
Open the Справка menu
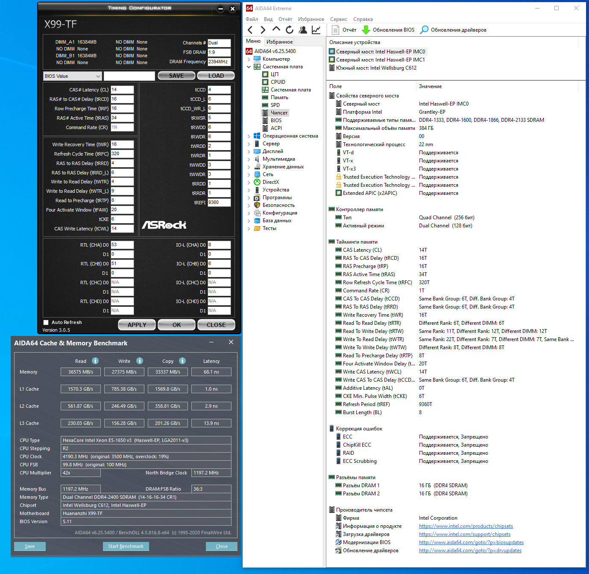pos(363,19)
